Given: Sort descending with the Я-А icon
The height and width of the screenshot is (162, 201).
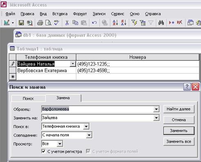Looking at the screenshot, I should pos(124,23).
